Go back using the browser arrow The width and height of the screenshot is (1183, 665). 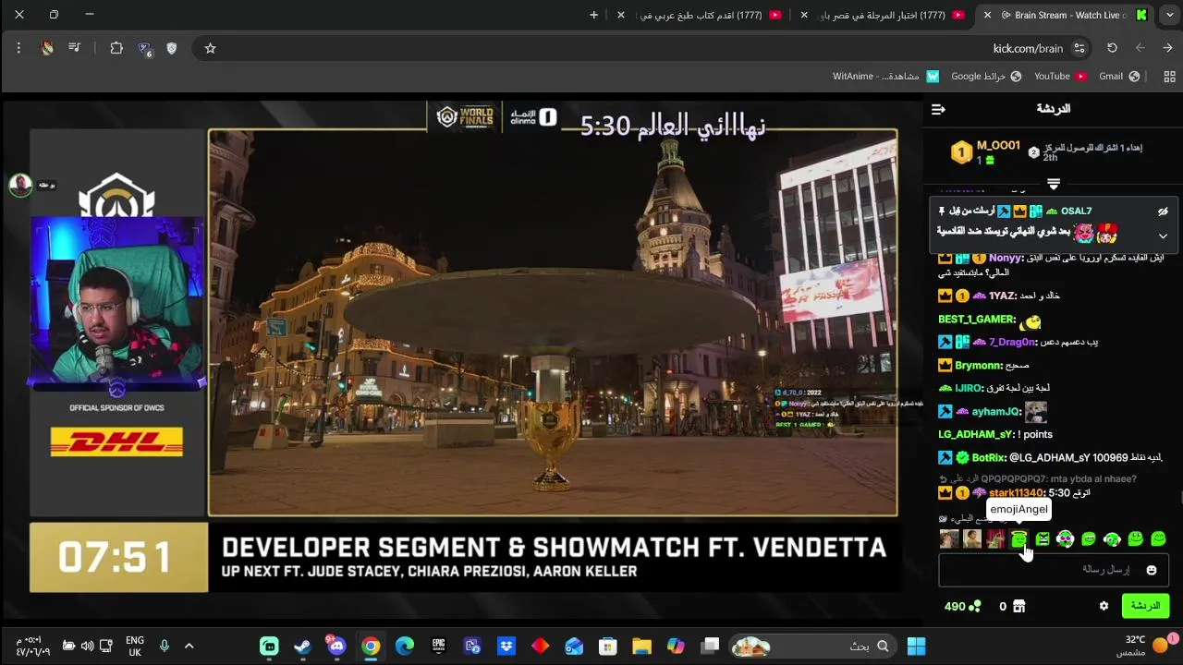click(x=1167, y=48)
